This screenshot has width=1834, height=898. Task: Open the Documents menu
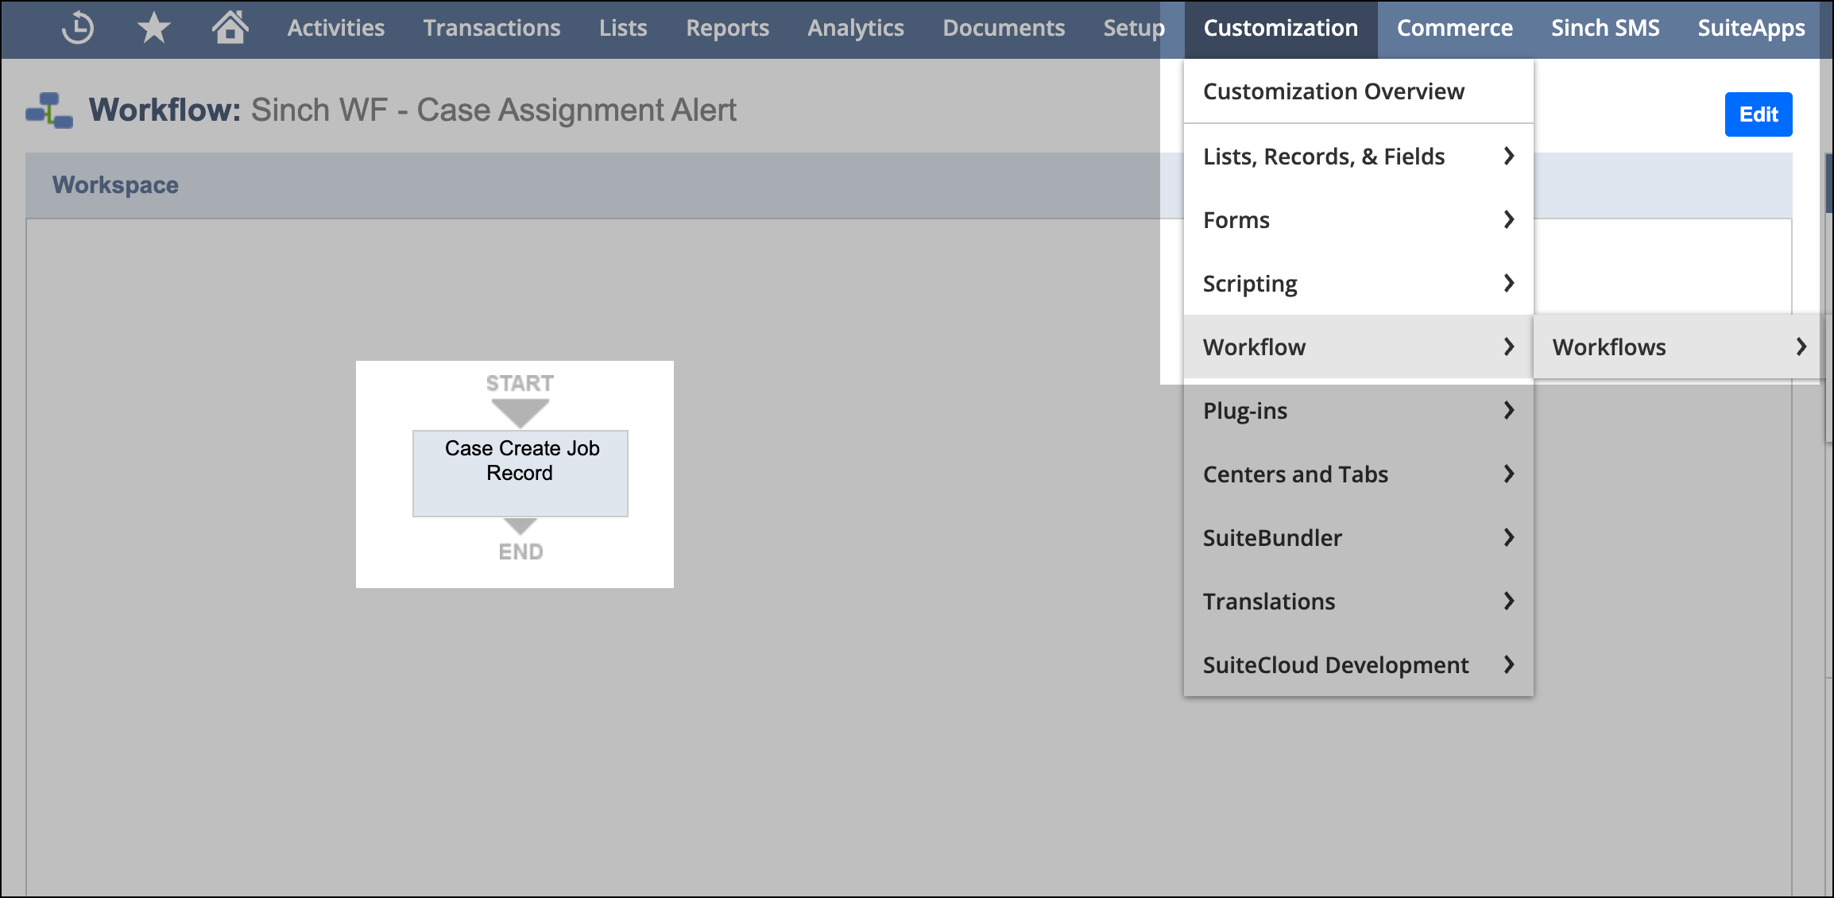tap(1004, 28)
